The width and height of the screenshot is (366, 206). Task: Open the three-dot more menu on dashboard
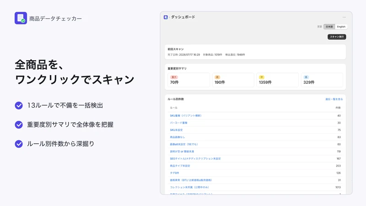(x=344, y=17)
